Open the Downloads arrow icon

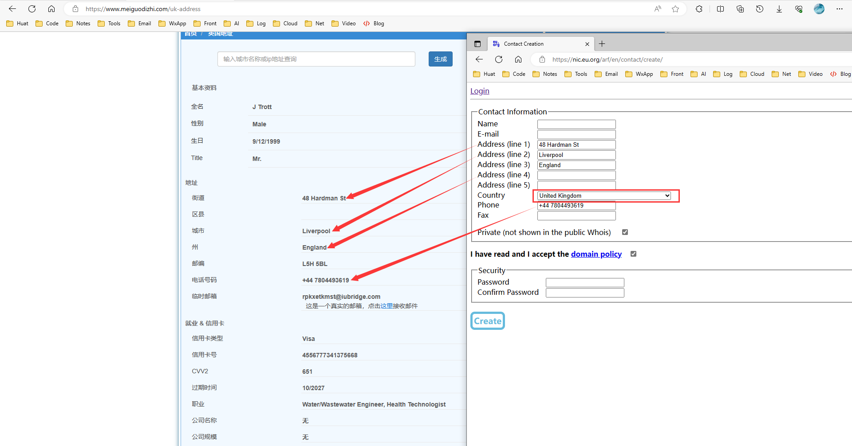pyautogui.click(x=779, y=9)
